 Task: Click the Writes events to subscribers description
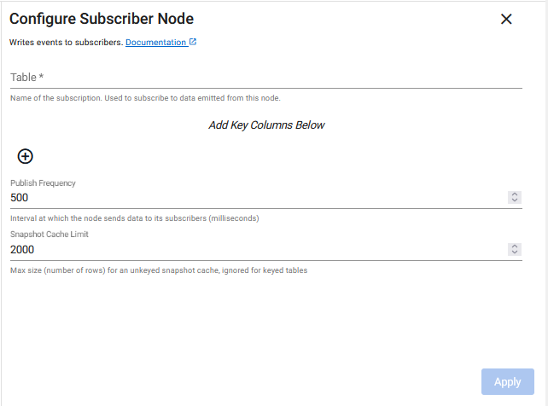coord(66,42)
